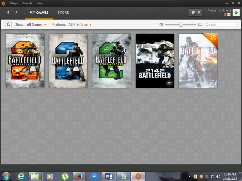
Task: Select the My Games tab
Action: click(39, 13)
